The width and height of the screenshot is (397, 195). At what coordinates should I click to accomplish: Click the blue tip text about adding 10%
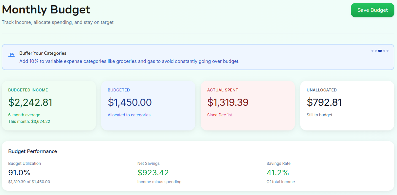coord(130,61)
